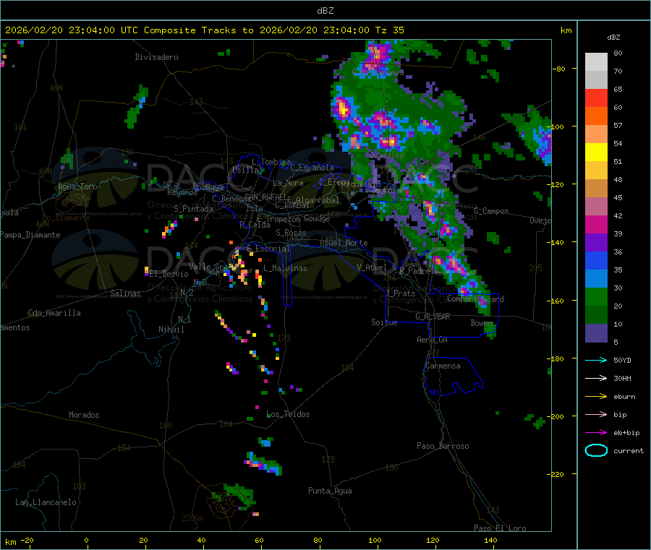Click the '80' label in dBZ legend

(x=618, y=53)
